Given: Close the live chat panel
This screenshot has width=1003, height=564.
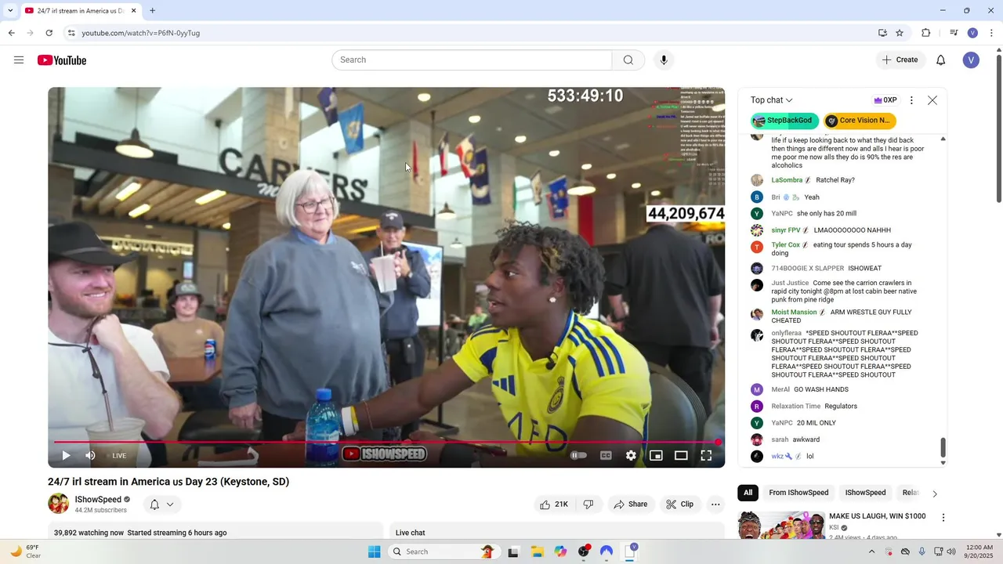Looking at the screenshot, I should coord(932,100).
